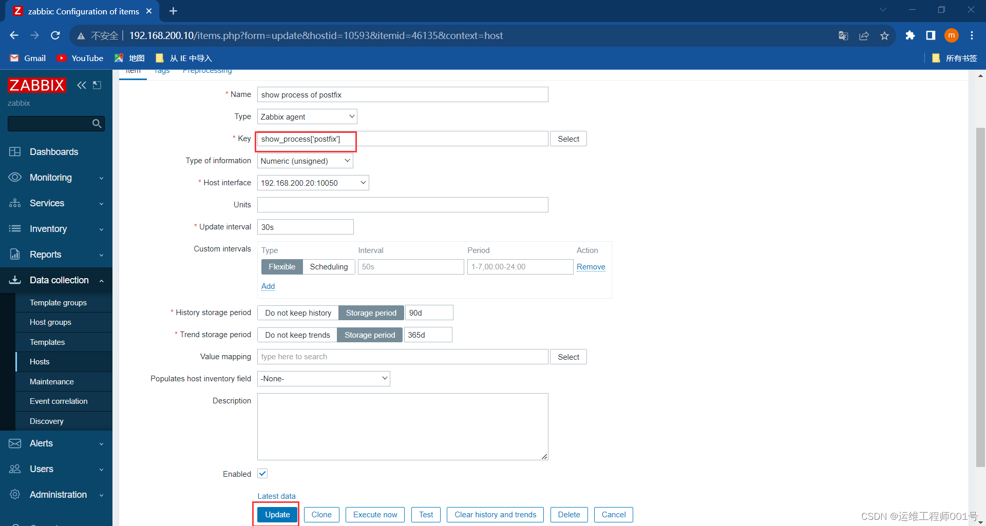Click Select button next to Key

coord(568,139)
